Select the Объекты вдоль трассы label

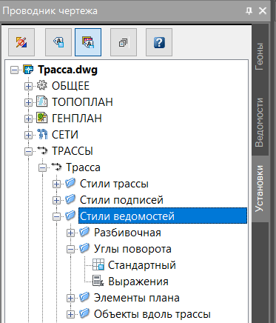[x=152, y=314]
